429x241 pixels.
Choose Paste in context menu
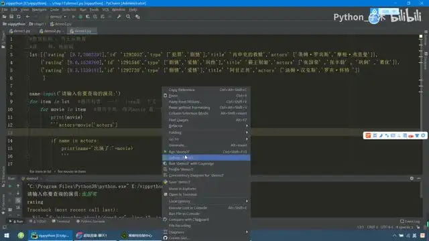point(206,96)
